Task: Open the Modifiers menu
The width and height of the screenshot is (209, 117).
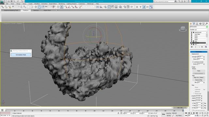Action: 37,4
